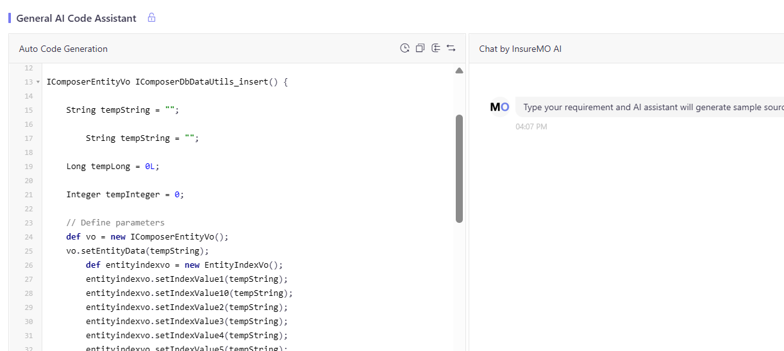
Task: Click line 15 String tempString declaration
Action: pos(123,110)
